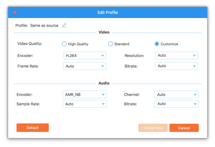Viewport: 215px width, 147px height.
Task: Open the audio Encoder AMR_NB dropdown
Action: click(x=85, y=95)
